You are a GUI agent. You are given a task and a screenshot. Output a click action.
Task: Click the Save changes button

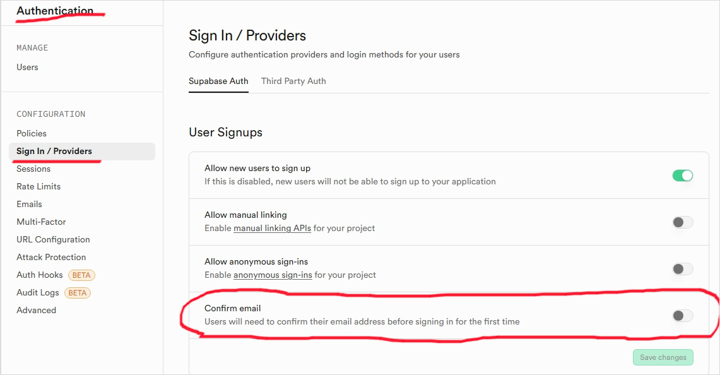click(663, 357)
